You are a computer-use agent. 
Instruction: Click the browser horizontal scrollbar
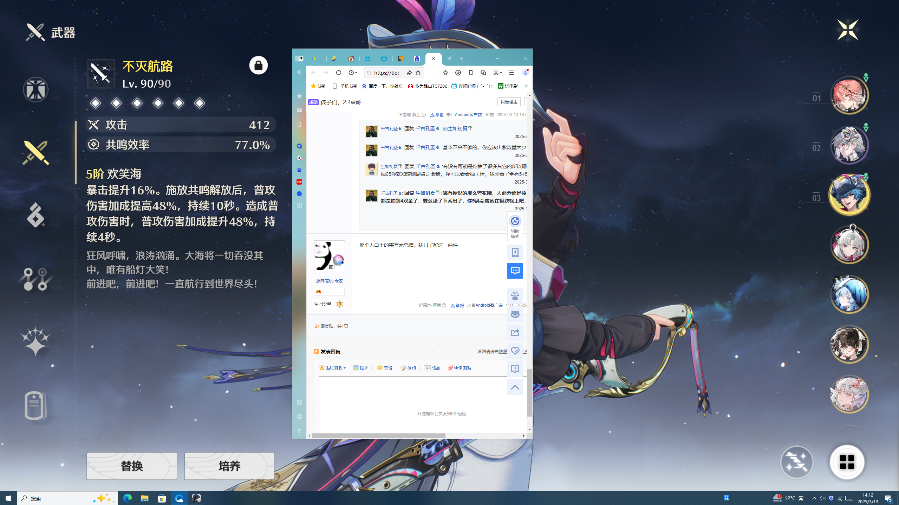(379, 436)
